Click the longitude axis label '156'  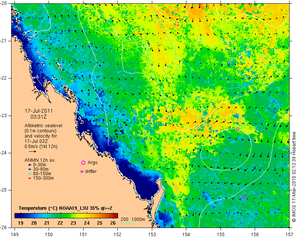point(255,235)
